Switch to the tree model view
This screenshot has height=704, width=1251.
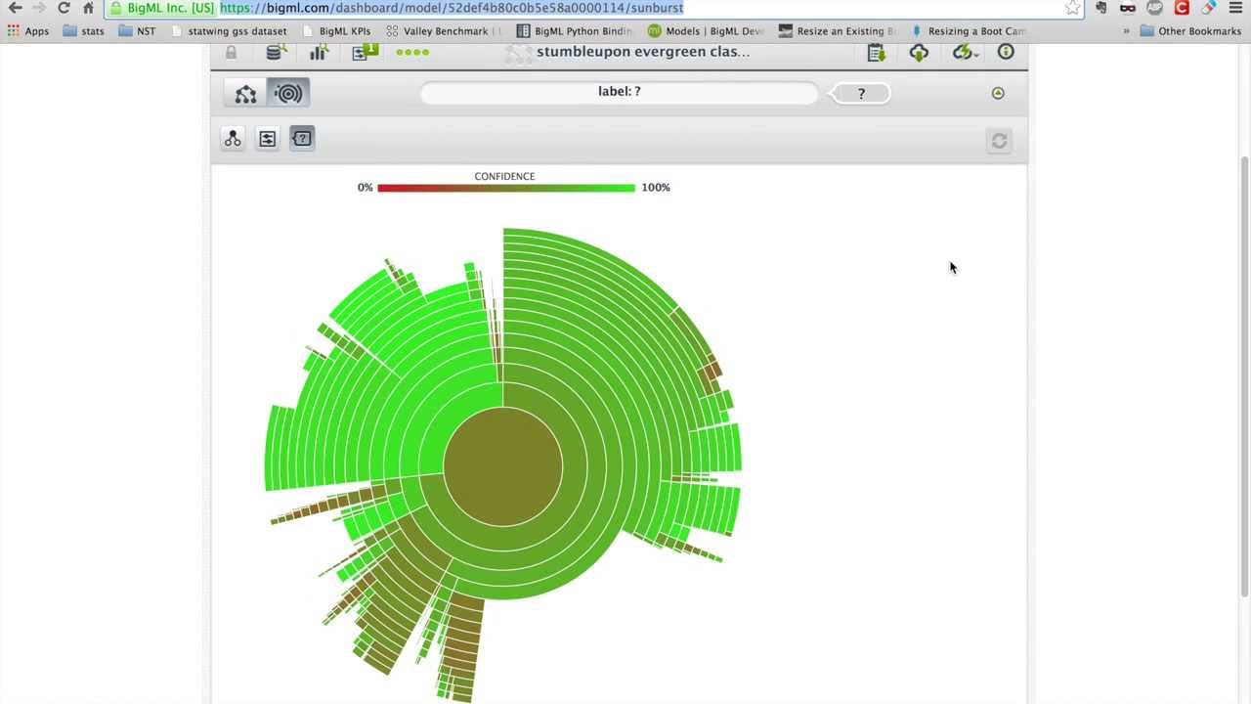245,93
